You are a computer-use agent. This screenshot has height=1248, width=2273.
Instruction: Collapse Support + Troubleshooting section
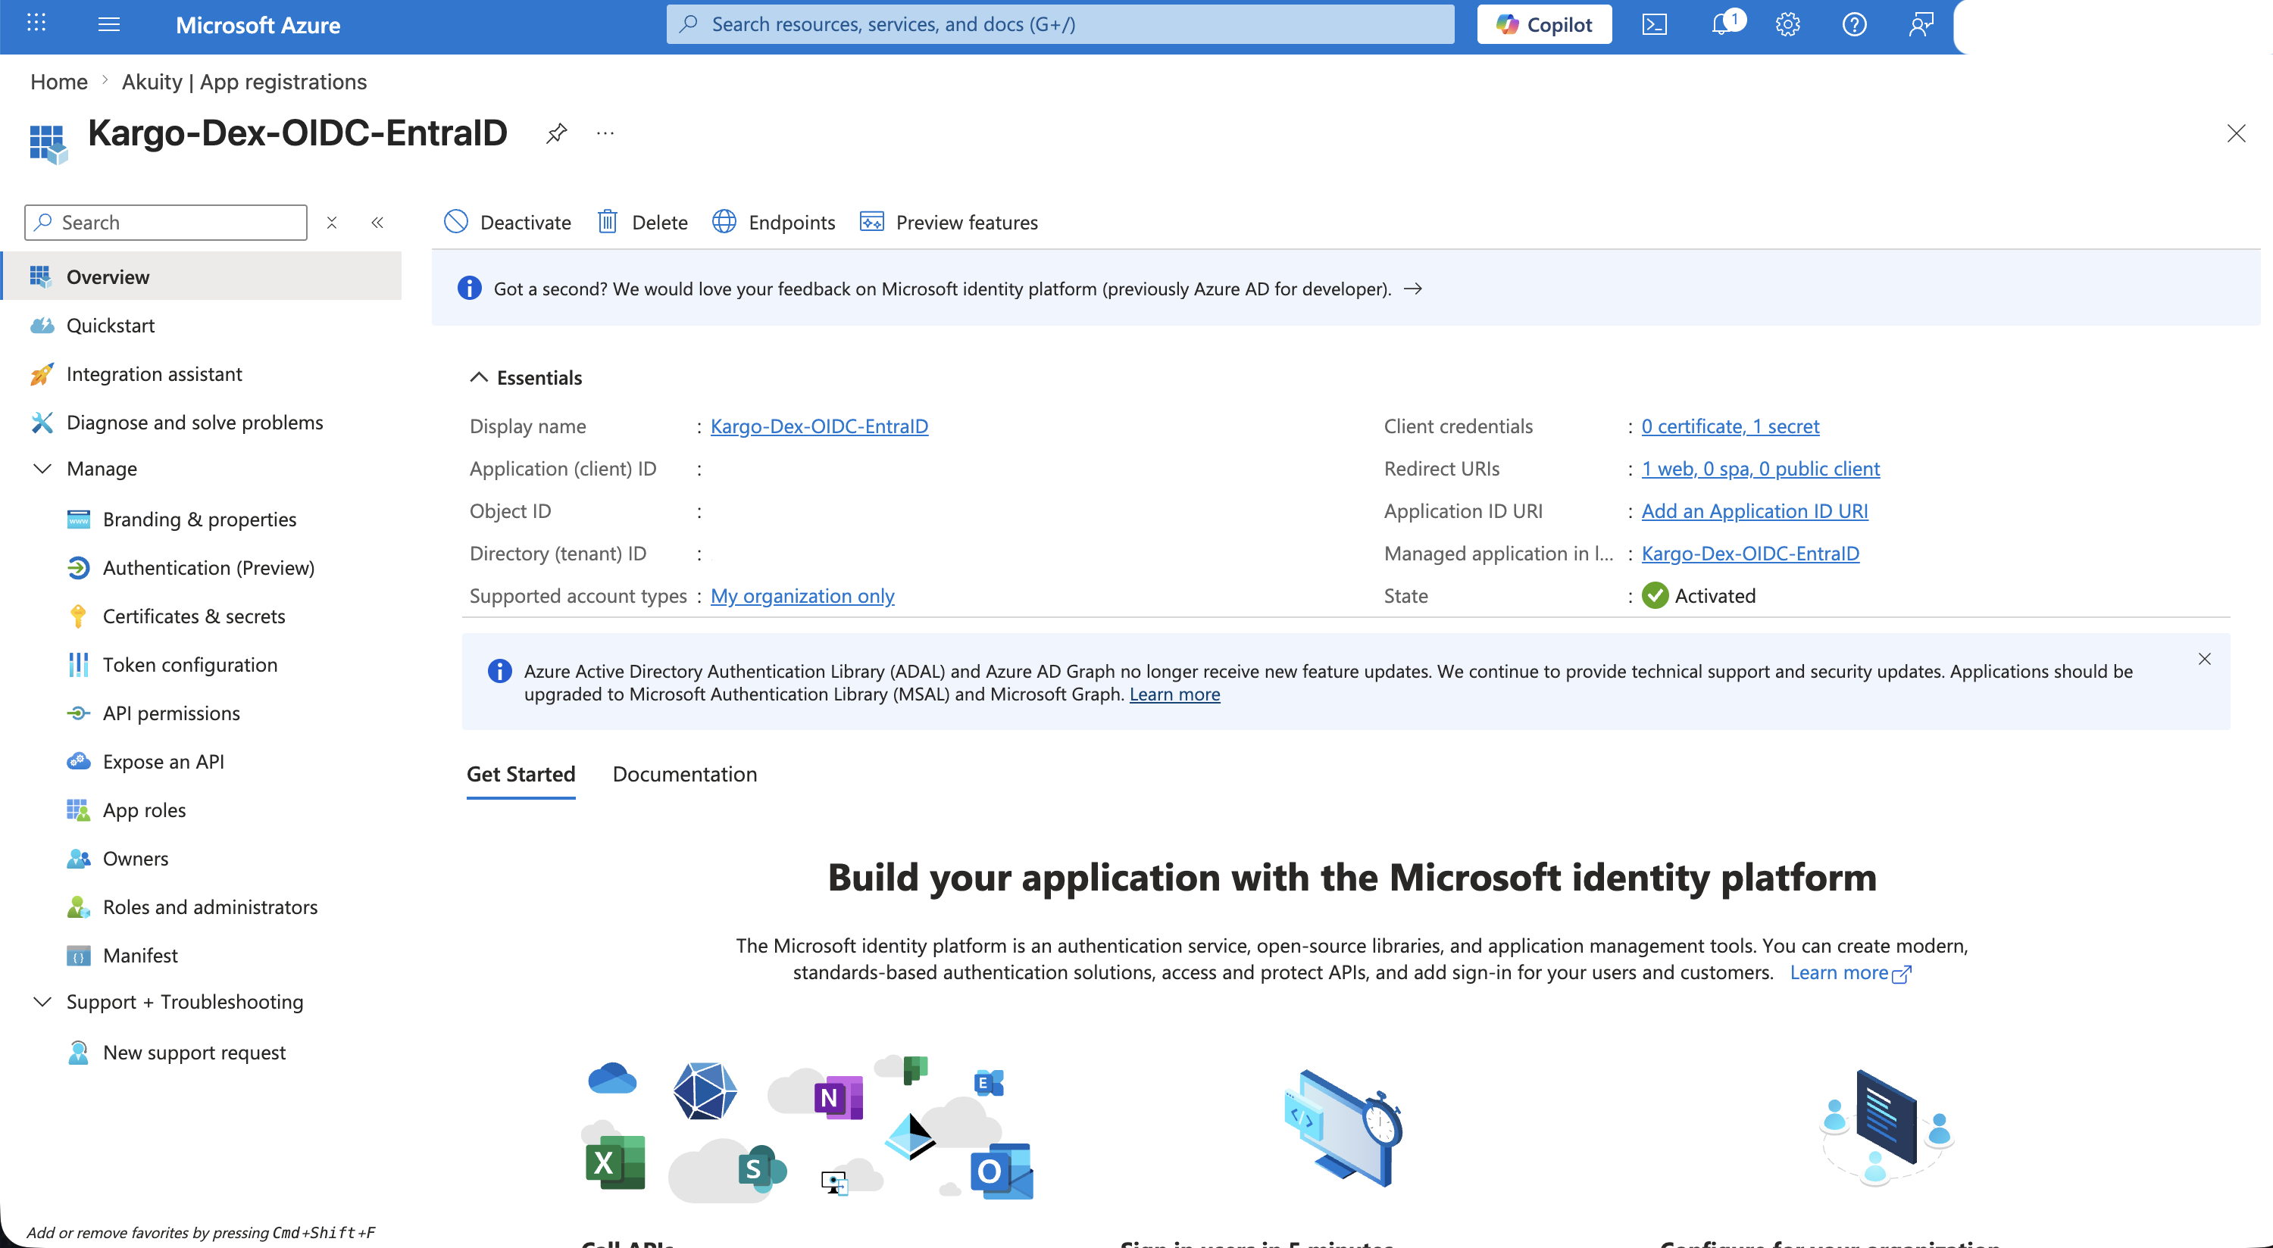click(42, 1001)
